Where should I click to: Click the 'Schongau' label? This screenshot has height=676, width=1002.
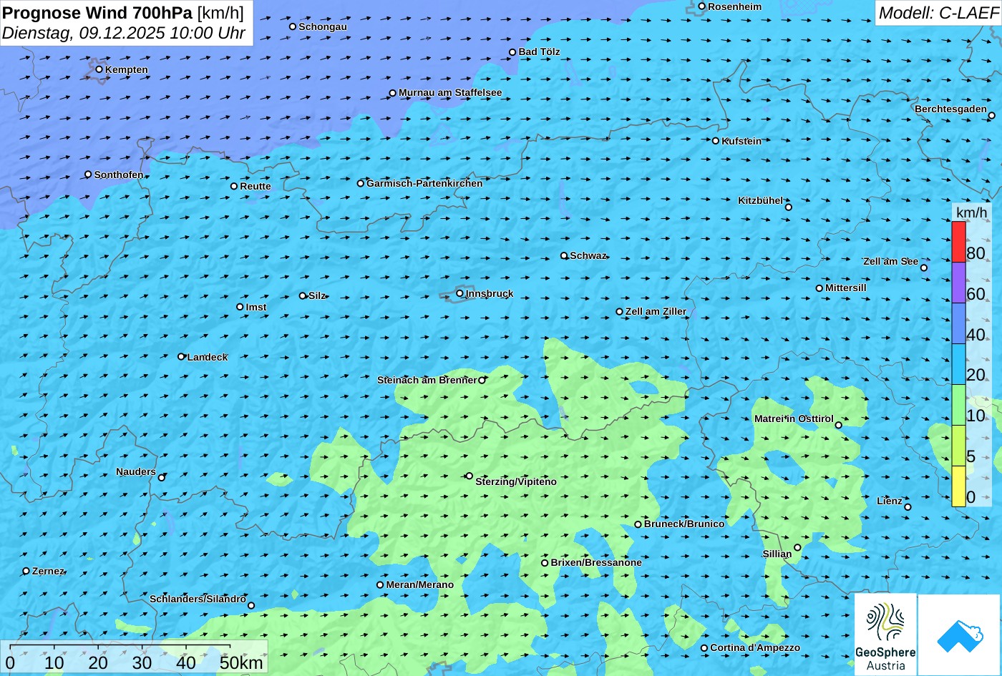point(323,26)
